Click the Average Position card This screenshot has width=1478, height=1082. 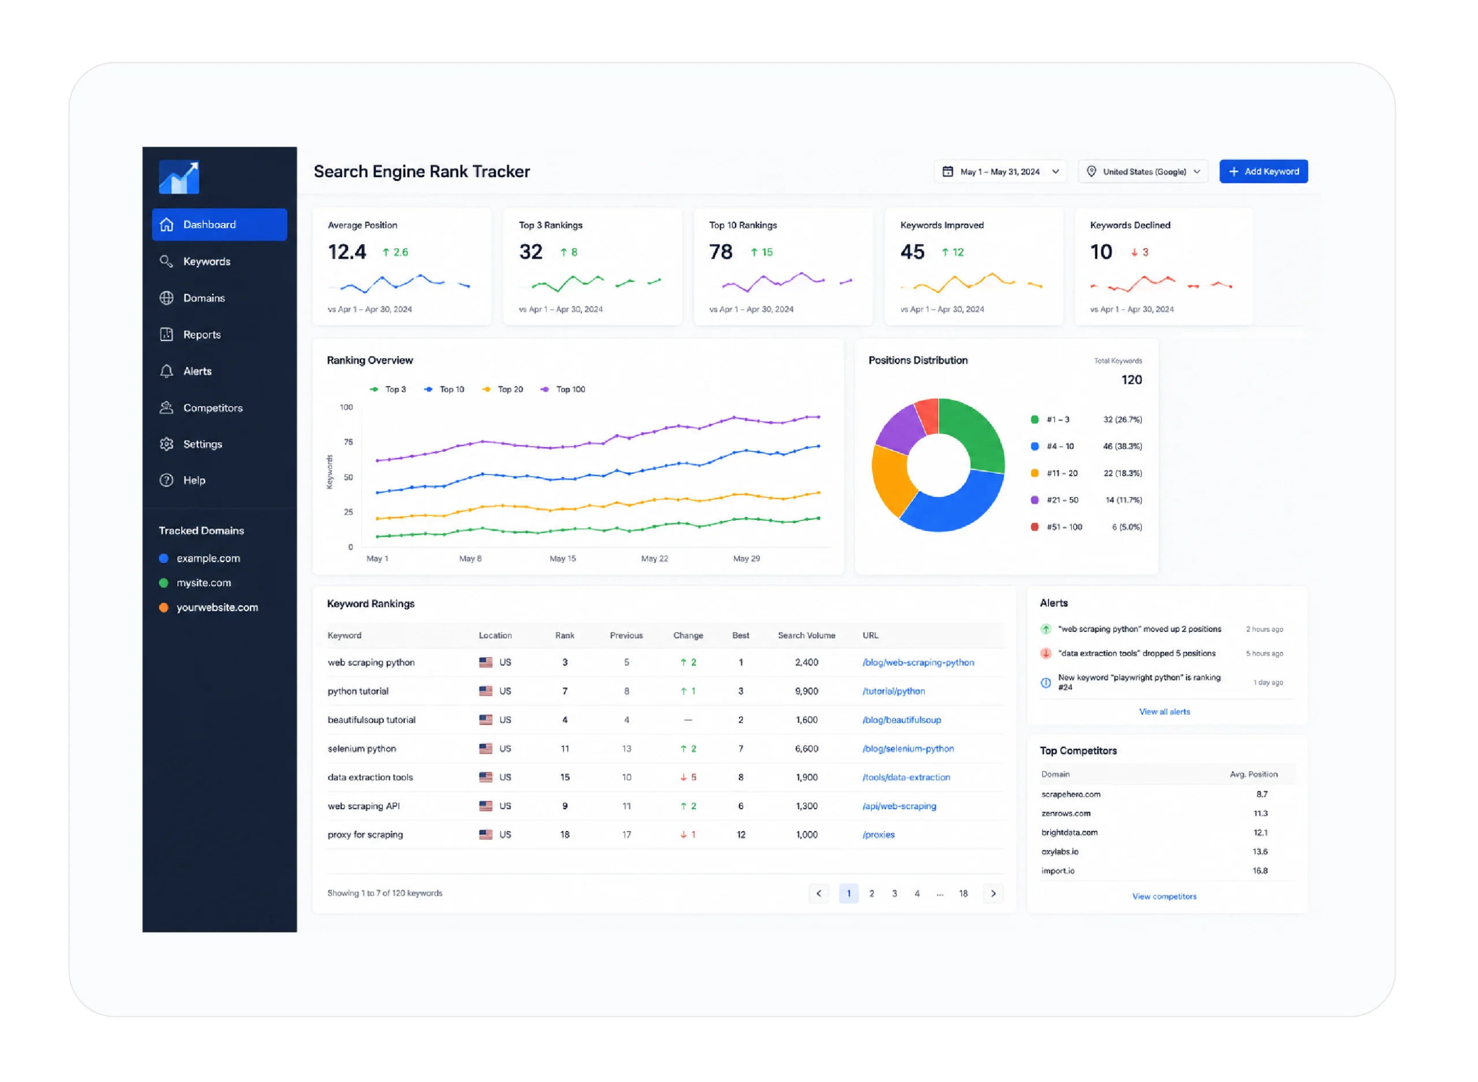[402, 267]
